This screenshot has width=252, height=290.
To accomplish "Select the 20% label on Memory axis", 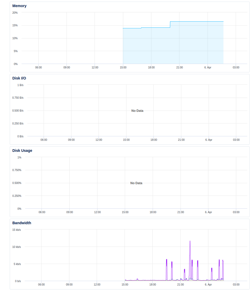I will click(15, 13).
